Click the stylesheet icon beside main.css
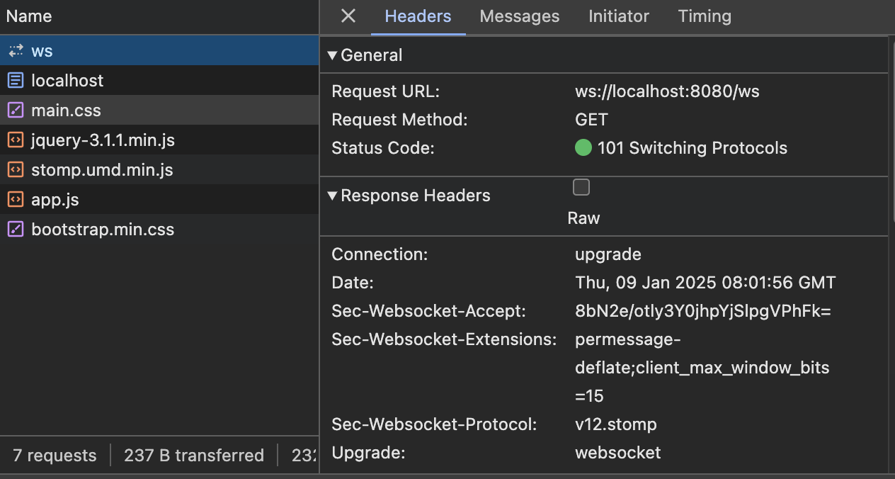Screen dimensions: 895x479 [x=15, y=110]
